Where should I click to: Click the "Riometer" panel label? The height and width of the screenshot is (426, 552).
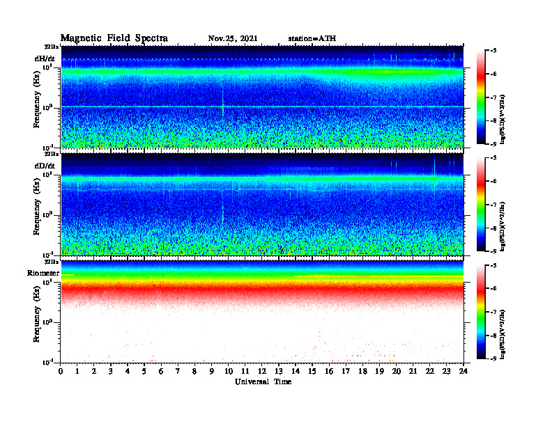(43, 273)
